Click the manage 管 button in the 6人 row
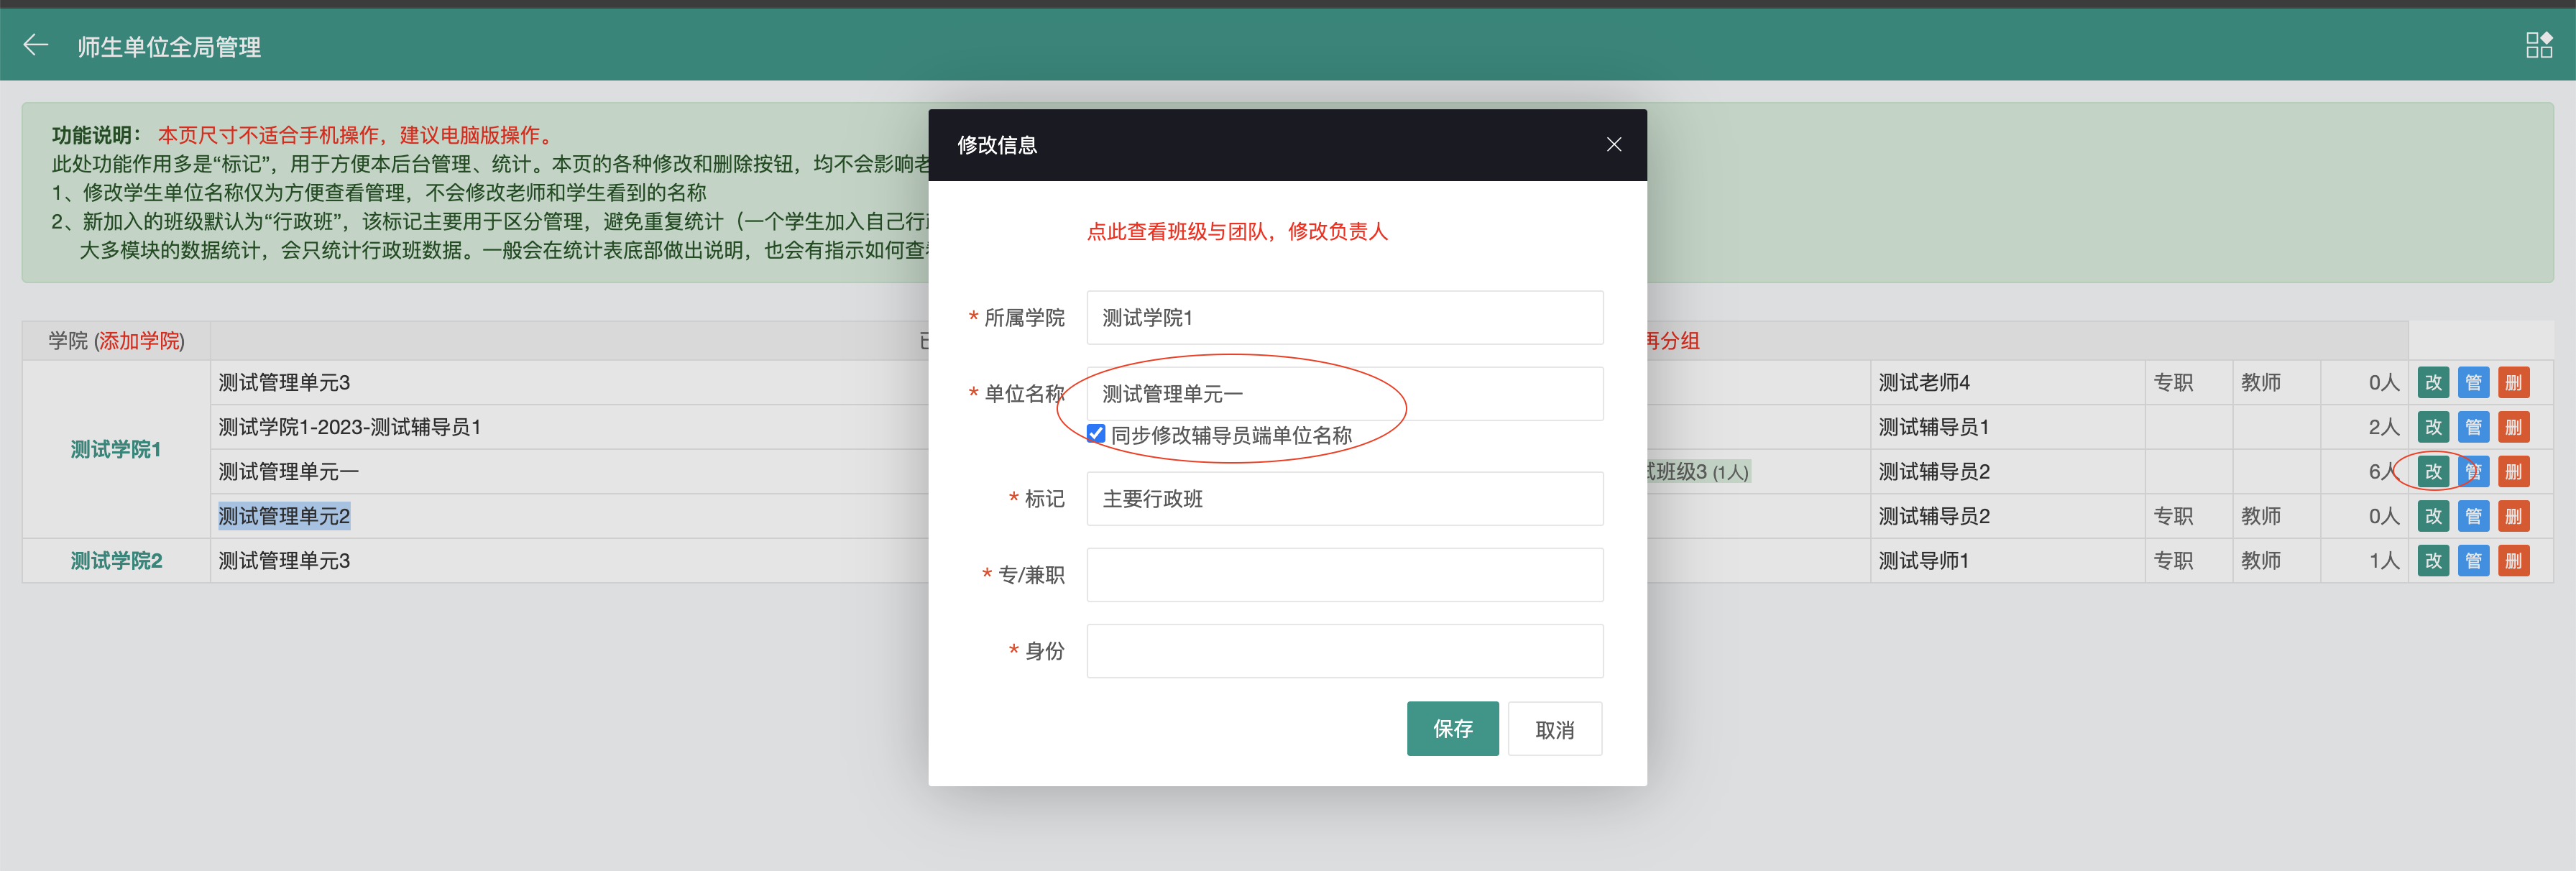The width and height of the screenshot is (2576, 871). (2473, 471)
